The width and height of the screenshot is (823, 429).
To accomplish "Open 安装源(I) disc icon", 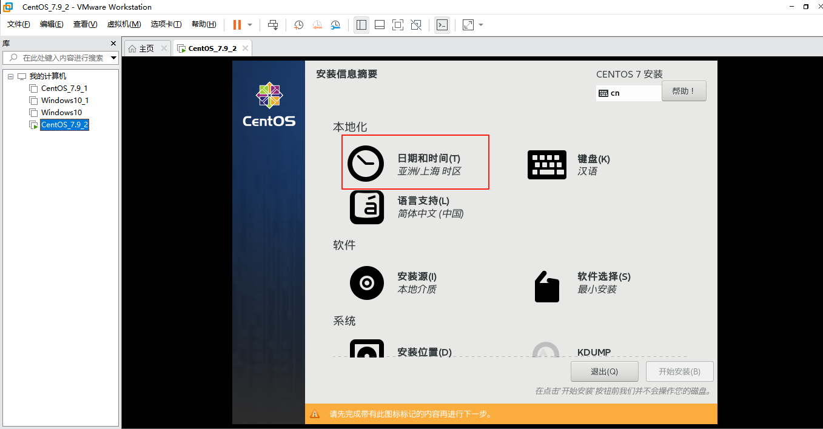I will [x=367, y=283].
